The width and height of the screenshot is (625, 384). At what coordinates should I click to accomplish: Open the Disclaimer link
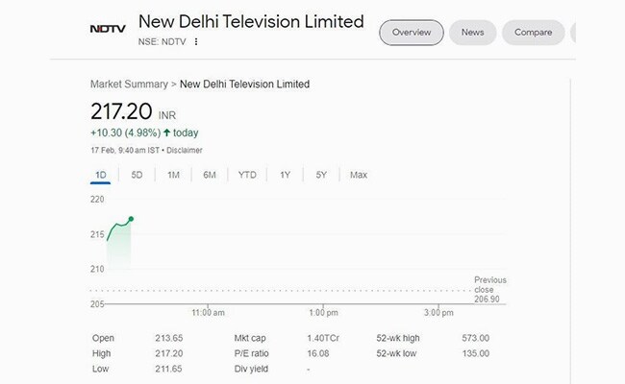(184, 151)
